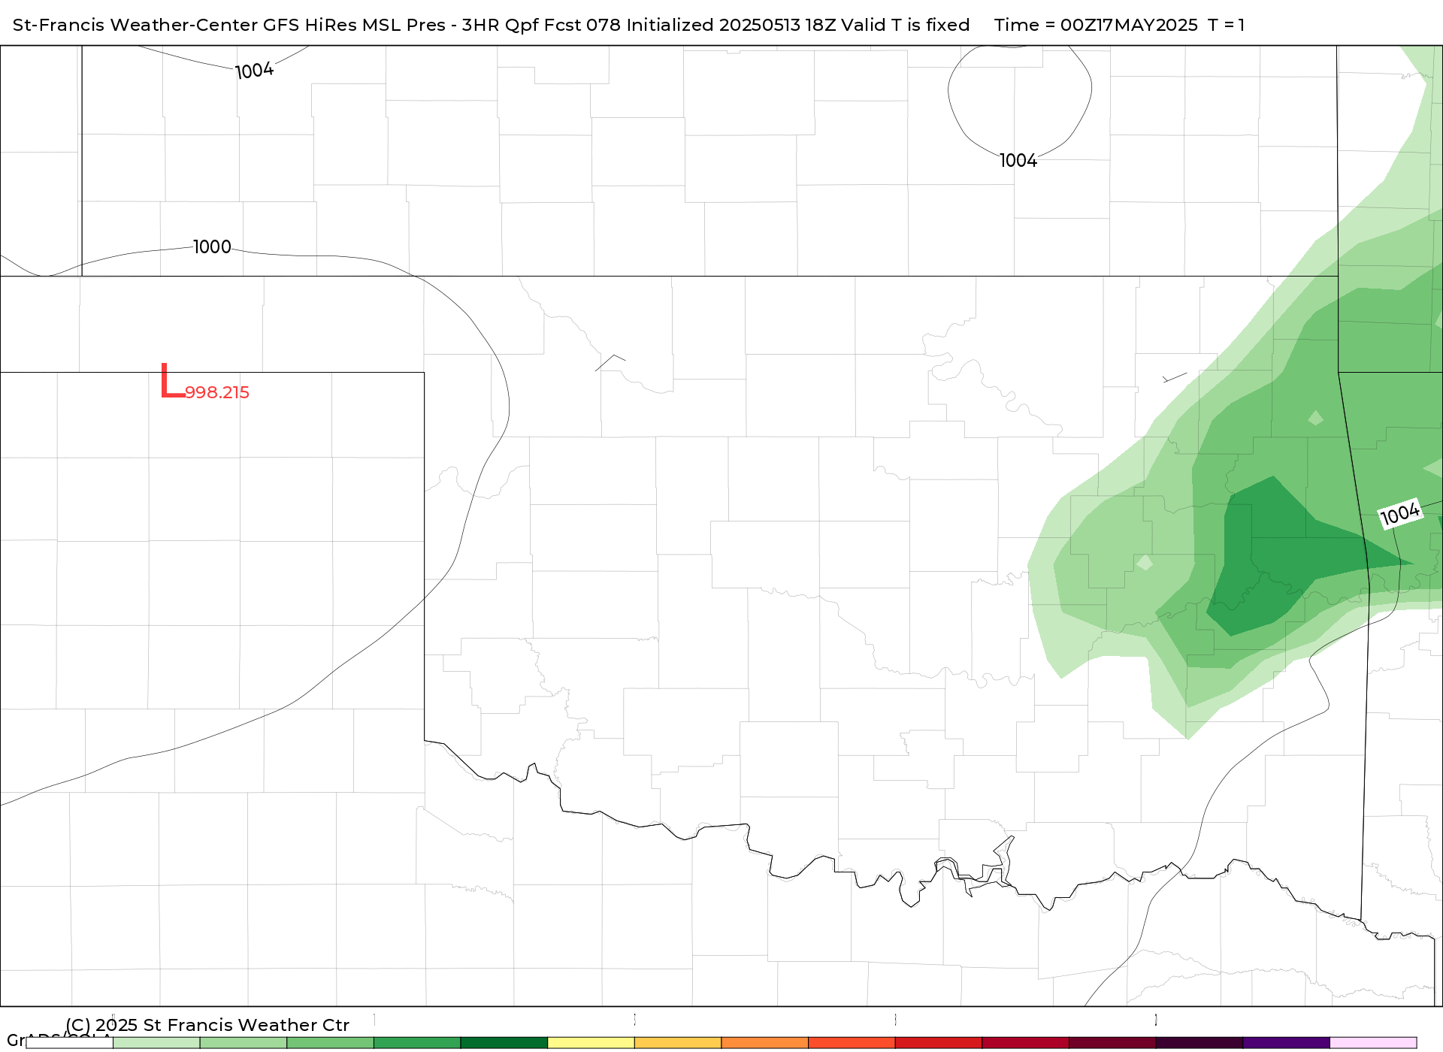
Task: Click the darkest green legend swatch
Action: pos(504,1043)
